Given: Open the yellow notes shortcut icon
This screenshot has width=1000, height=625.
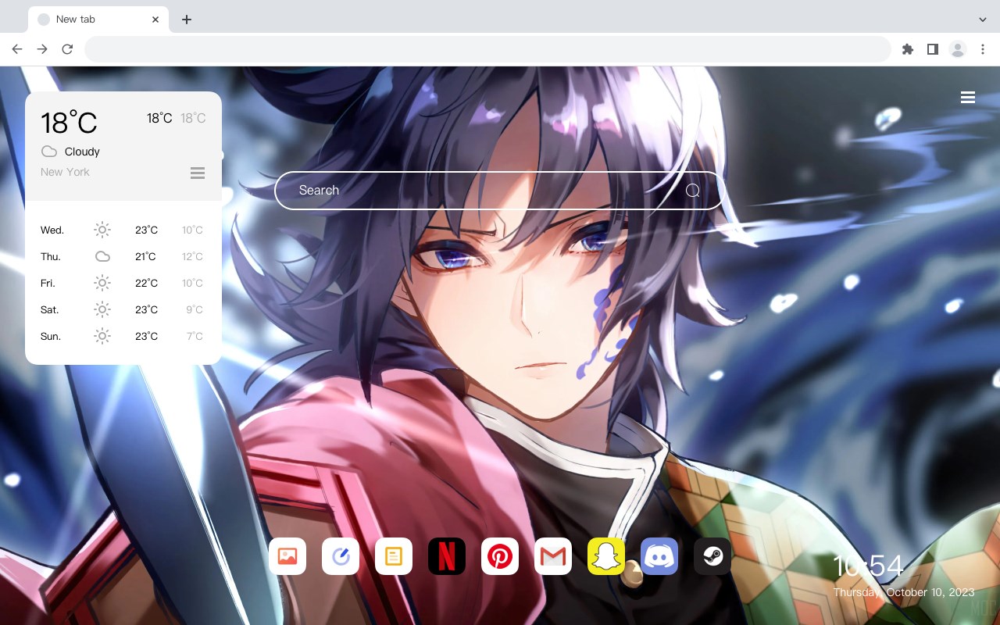Looking at the screenshot, I should pyautogui.click(x=394, y=556).
